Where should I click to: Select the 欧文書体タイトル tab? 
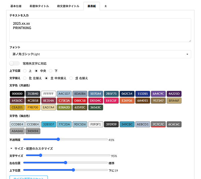click(x=68, y=6)
